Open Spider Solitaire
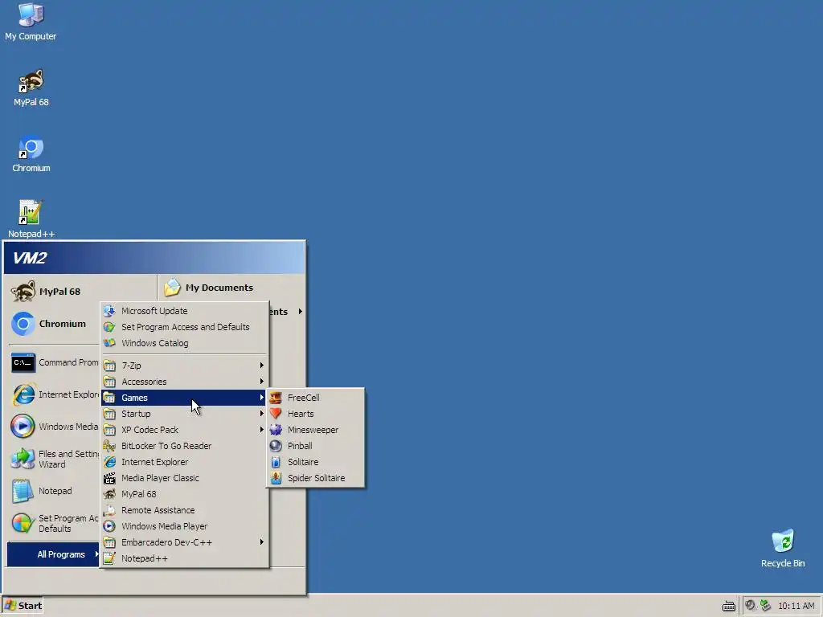 (x=315, y=478)
